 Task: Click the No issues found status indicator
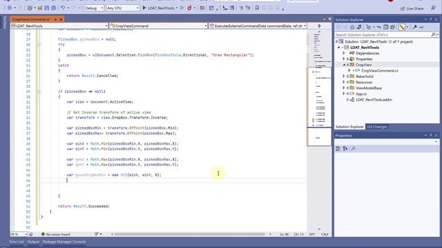click(55, 234)
